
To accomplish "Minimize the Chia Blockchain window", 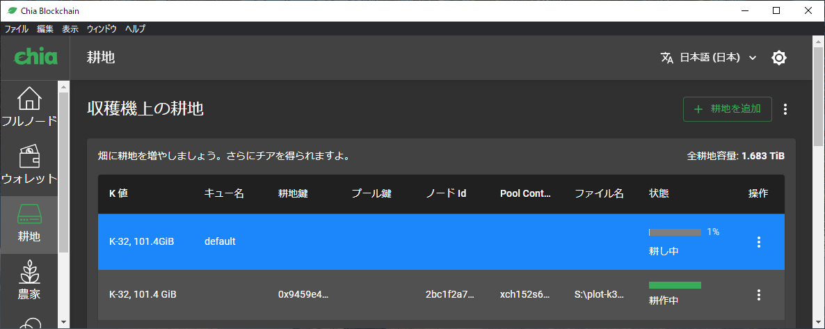I will [x=744, y=10].
